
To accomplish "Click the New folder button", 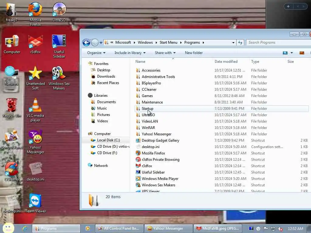I will click(x=194, y=53).
